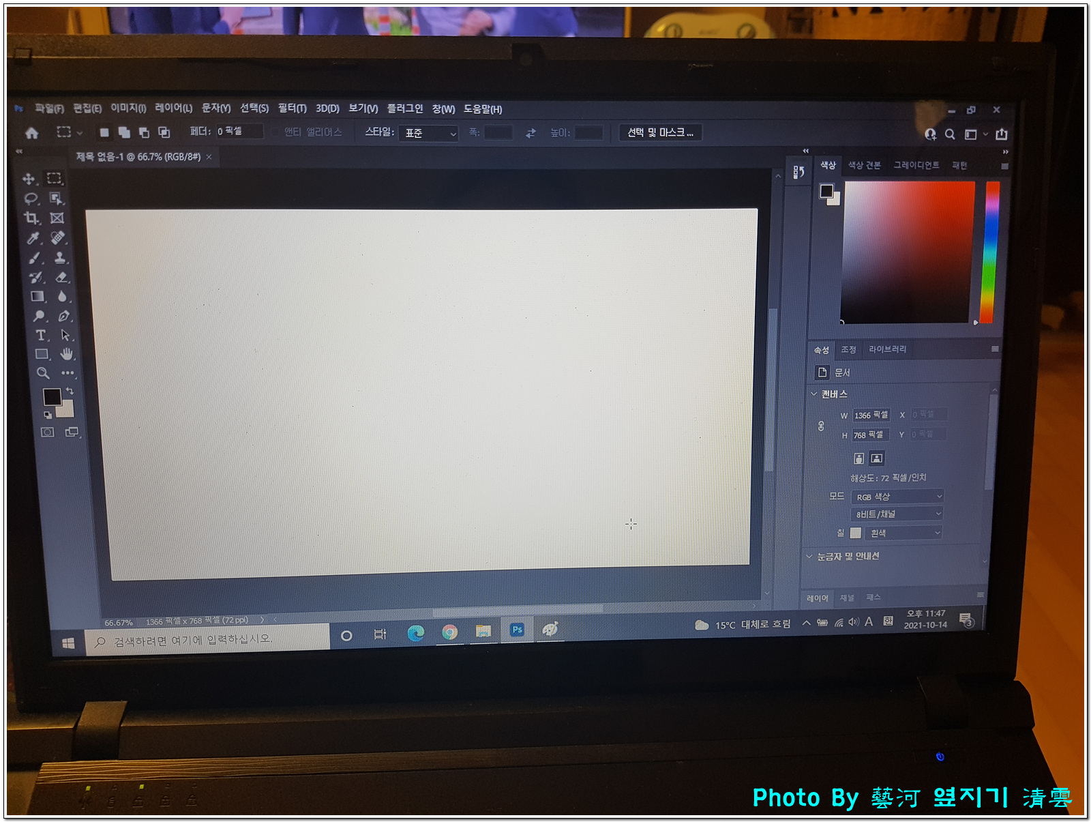Click the Home icon in options bar

tap(31, 132)
